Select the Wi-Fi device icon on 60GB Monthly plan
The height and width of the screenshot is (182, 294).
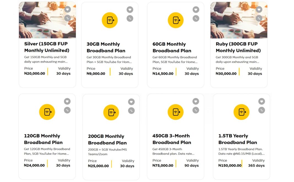tap(175, 20)
